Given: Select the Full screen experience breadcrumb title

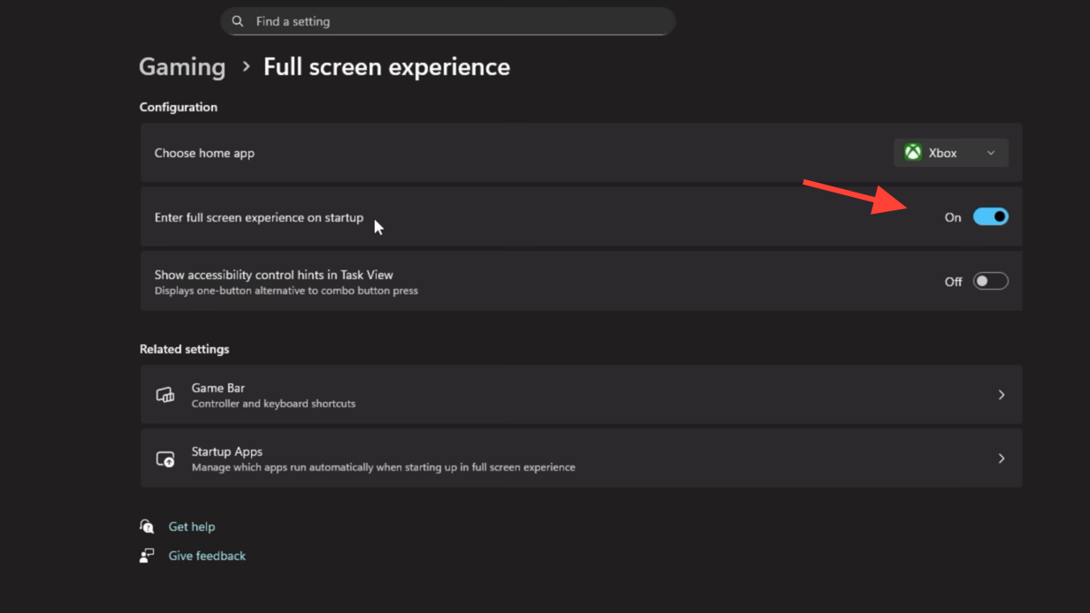Looking at the screenshot, I should point(386,67).
